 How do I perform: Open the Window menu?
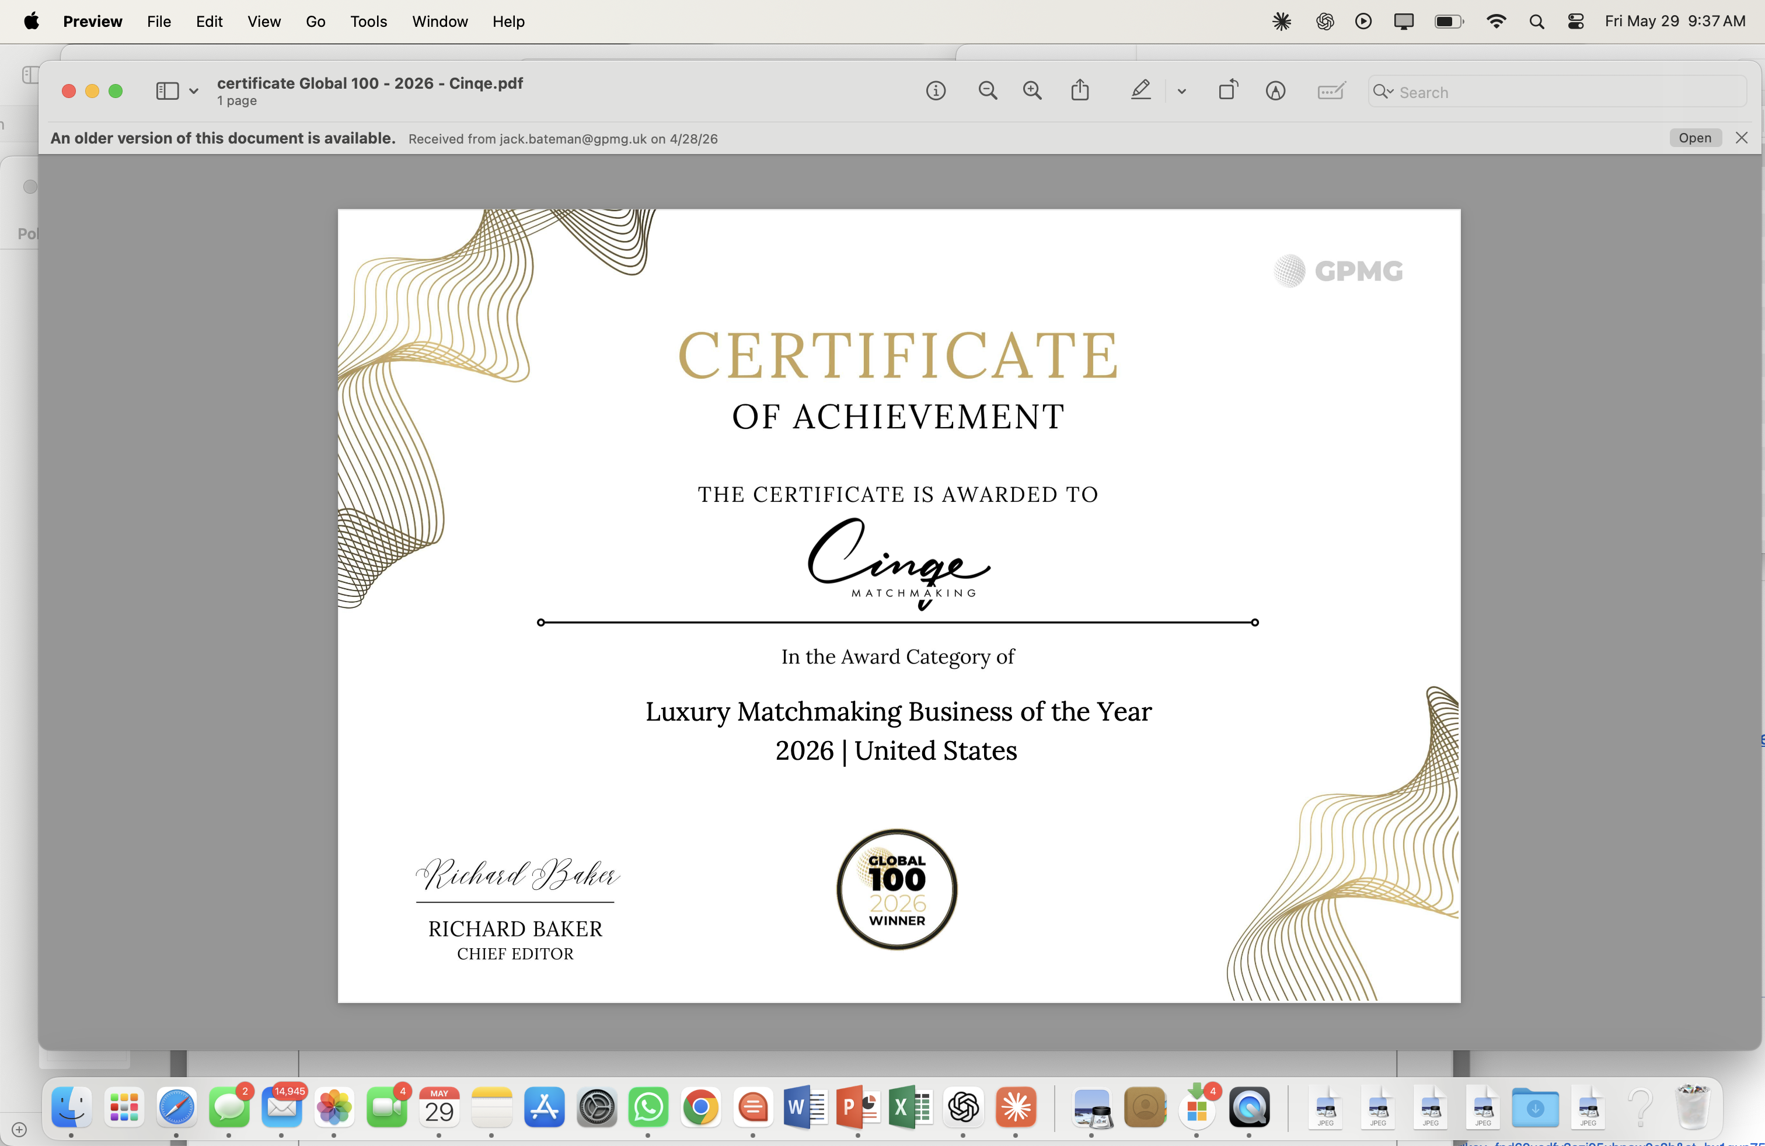pyautogui.click(x=439, y=22)
